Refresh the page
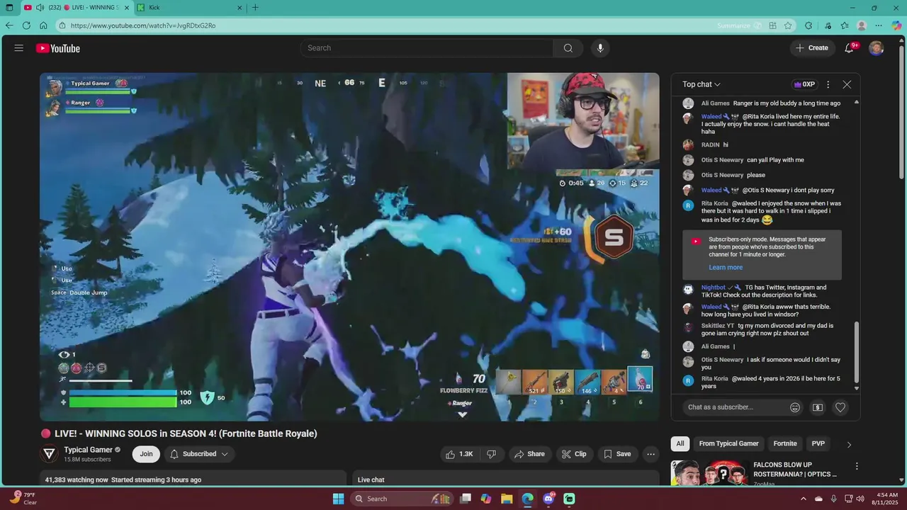 pos(26,25)
